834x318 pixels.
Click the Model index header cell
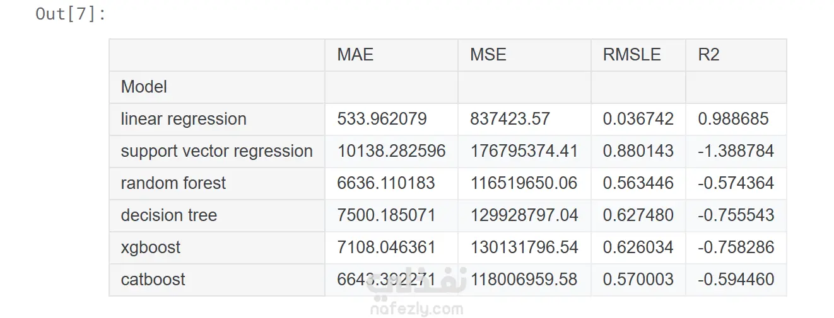[x=144, y=87]
